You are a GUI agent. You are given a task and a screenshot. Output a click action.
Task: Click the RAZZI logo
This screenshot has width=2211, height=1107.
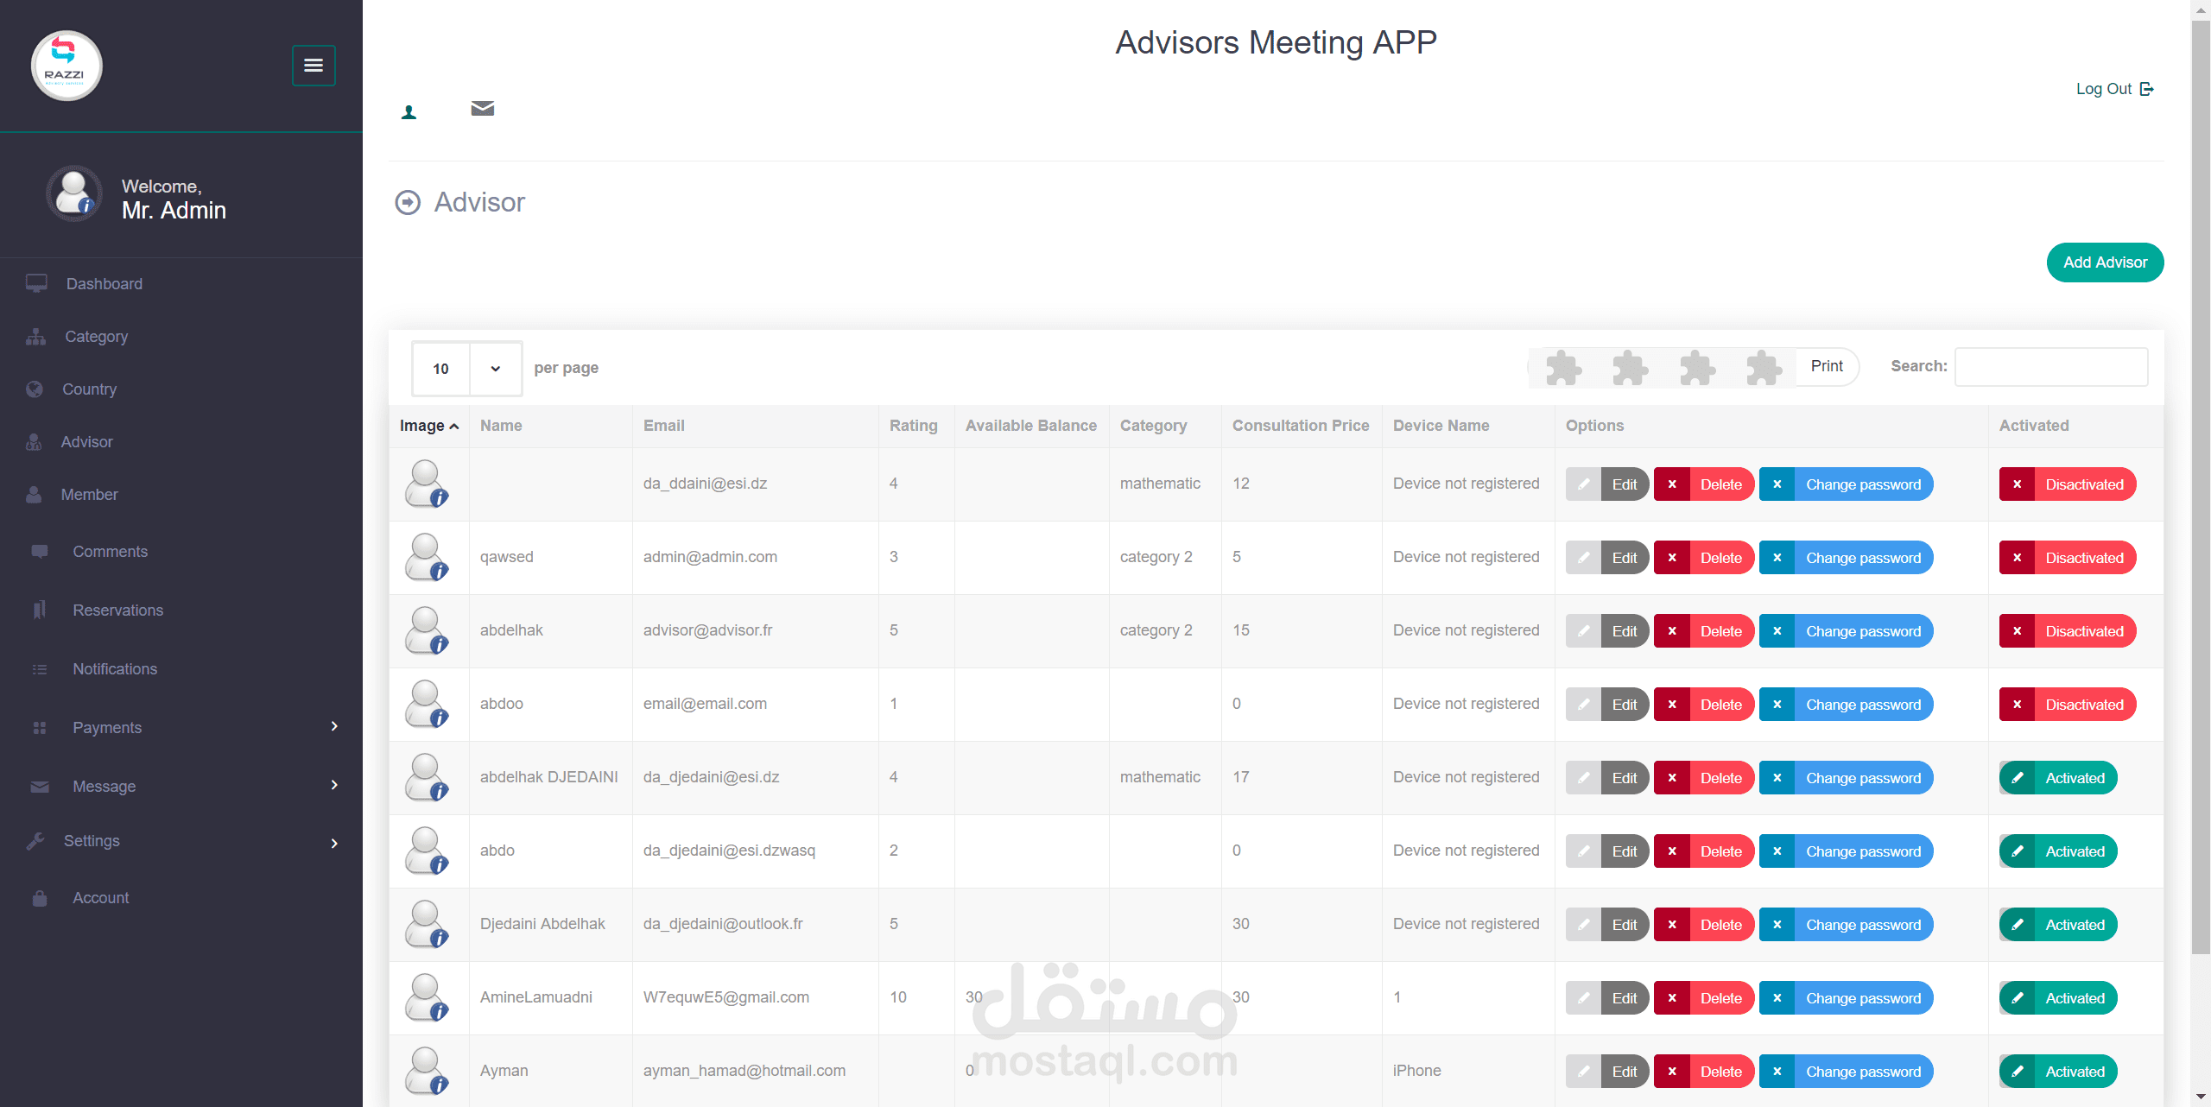(67, 66)
